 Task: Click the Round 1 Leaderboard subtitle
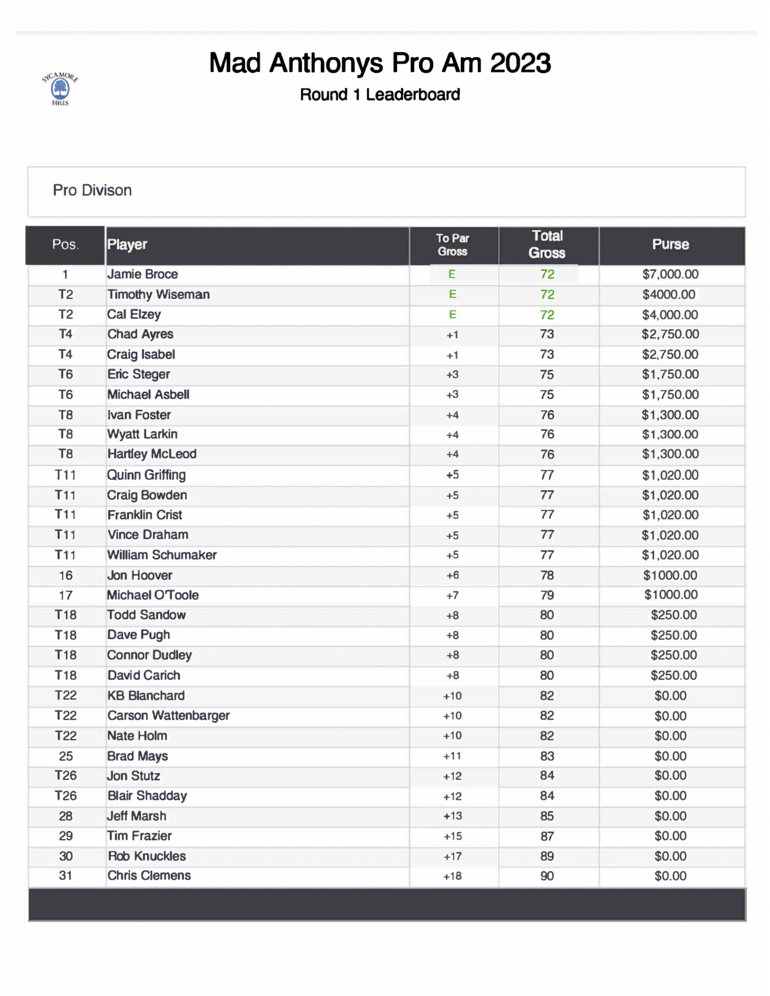[x=380, y=95]
